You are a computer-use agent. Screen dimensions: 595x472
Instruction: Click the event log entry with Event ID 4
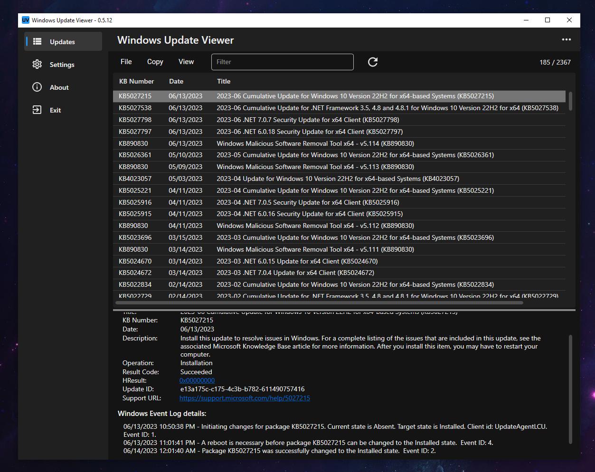(308, 443)
